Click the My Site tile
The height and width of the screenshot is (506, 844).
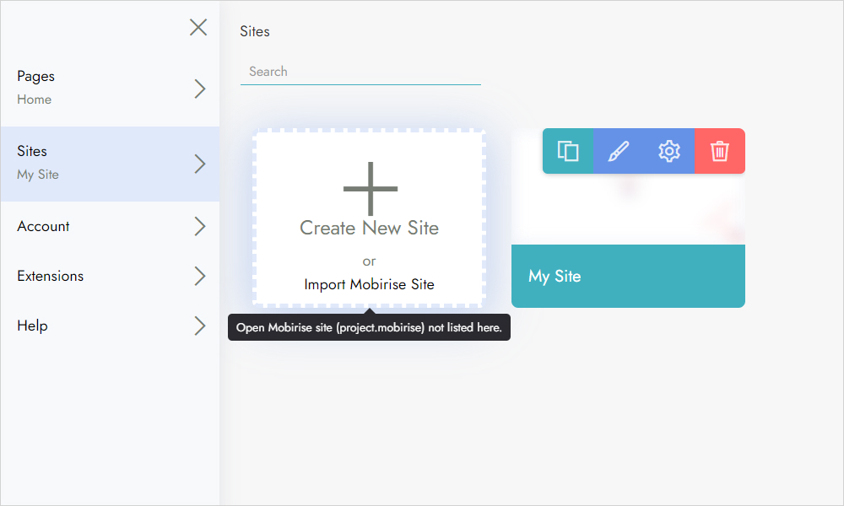pos(628,276)
